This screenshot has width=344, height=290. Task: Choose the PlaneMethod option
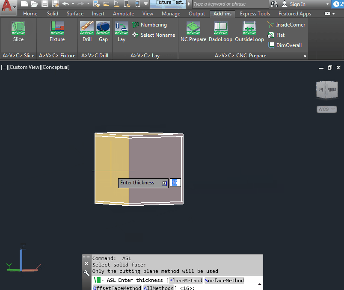186,280
